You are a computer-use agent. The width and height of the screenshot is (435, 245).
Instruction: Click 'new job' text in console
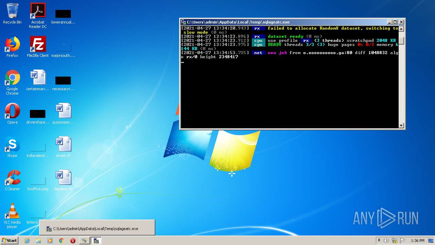click(277, 53)
